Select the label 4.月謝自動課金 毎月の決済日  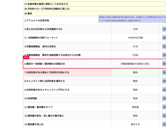40,46
